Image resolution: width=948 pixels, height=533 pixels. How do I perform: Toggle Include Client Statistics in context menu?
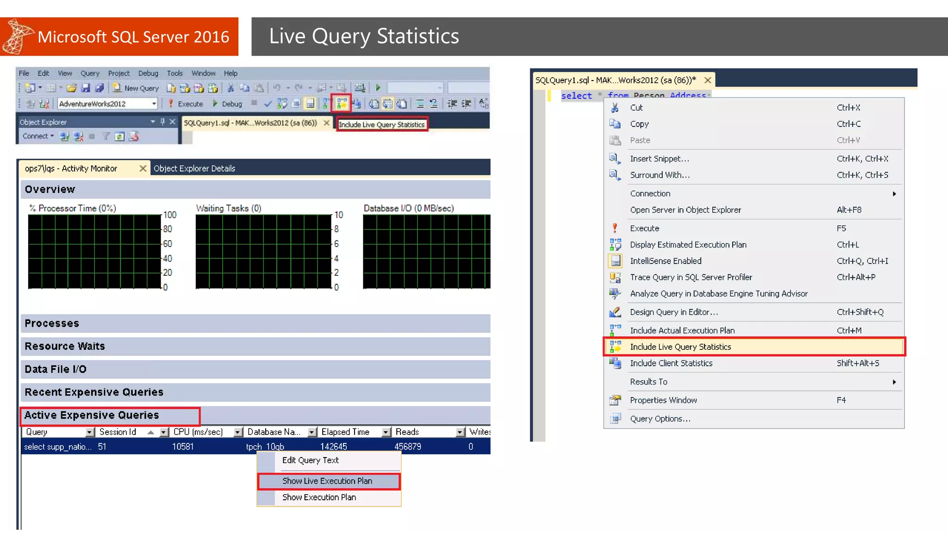(754, 363)
